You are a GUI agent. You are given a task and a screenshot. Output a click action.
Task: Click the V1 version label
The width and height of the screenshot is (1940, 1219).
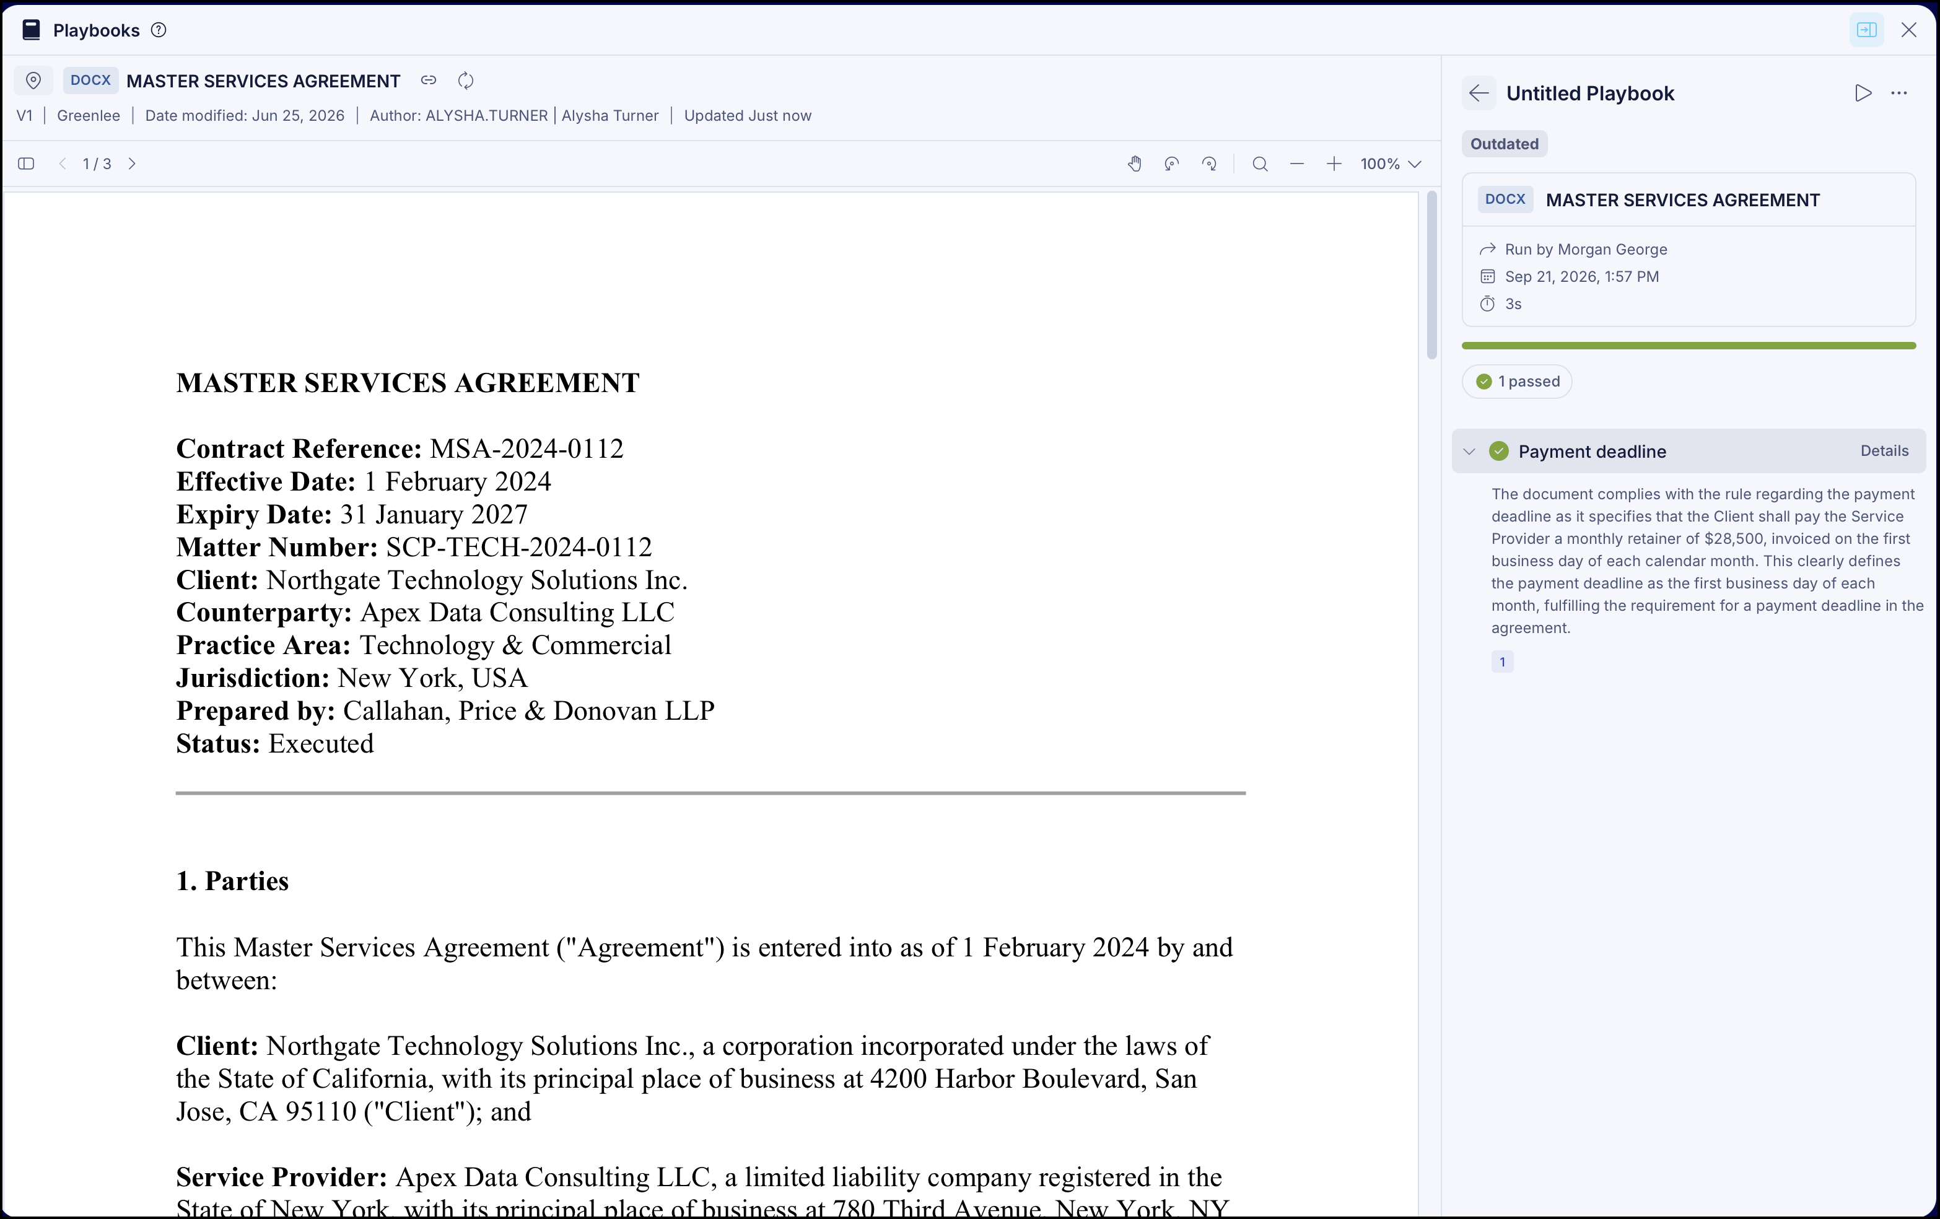24,116
